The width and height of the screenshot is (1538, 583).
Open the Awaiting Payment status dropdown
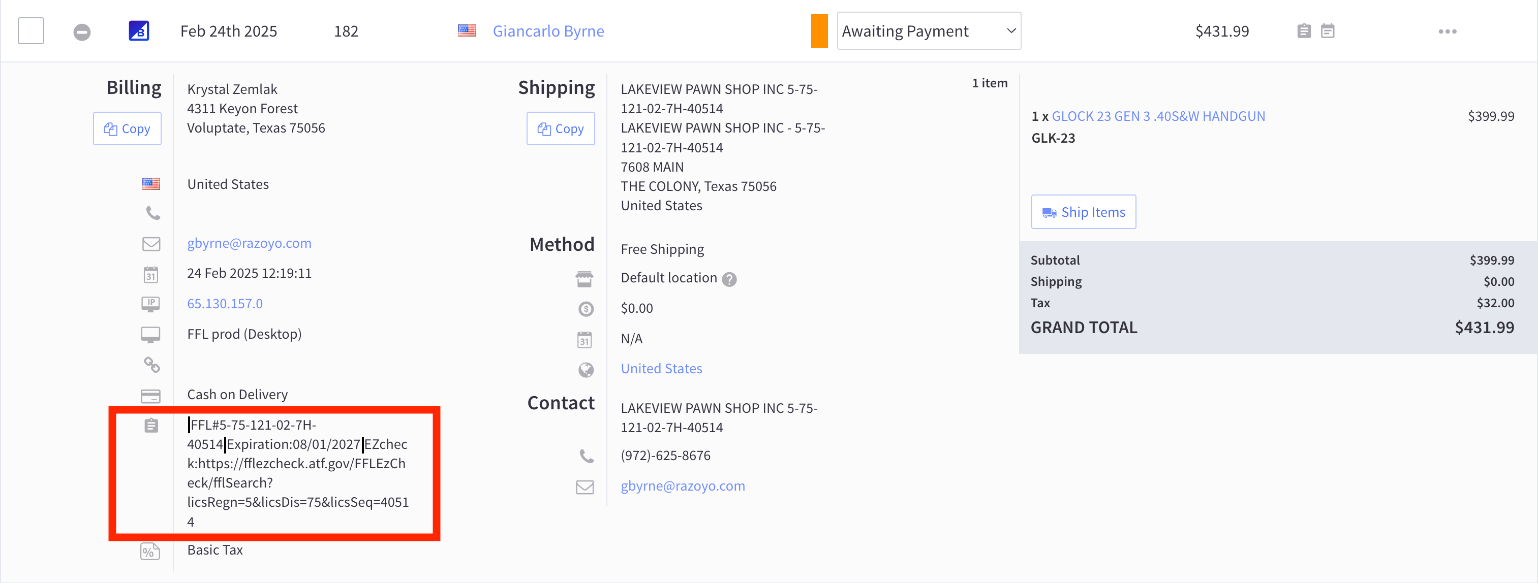click(929, 31)
